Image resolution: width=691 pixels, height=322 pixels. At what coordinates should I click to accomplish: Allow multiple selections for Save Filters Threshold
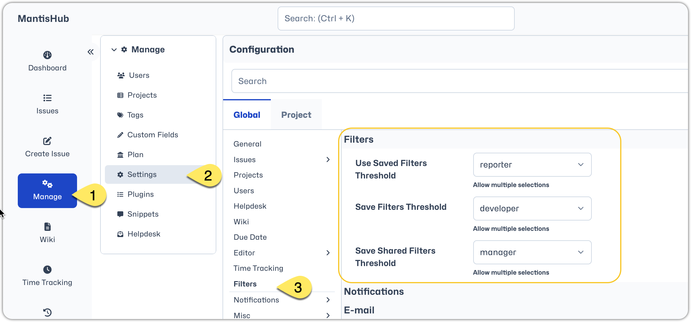[511, 229]
